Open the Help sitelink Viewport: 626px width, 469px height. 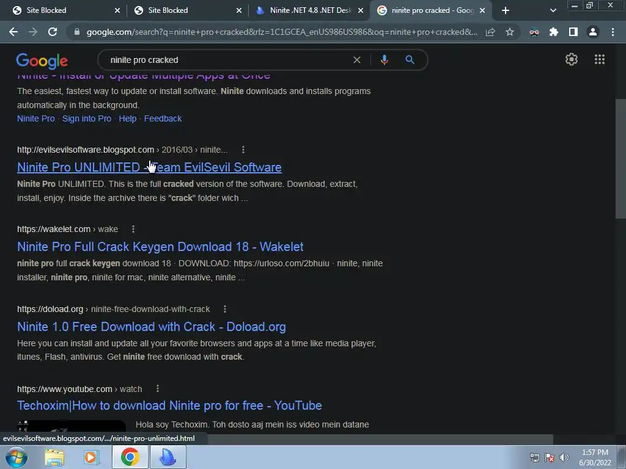point(127,118)
